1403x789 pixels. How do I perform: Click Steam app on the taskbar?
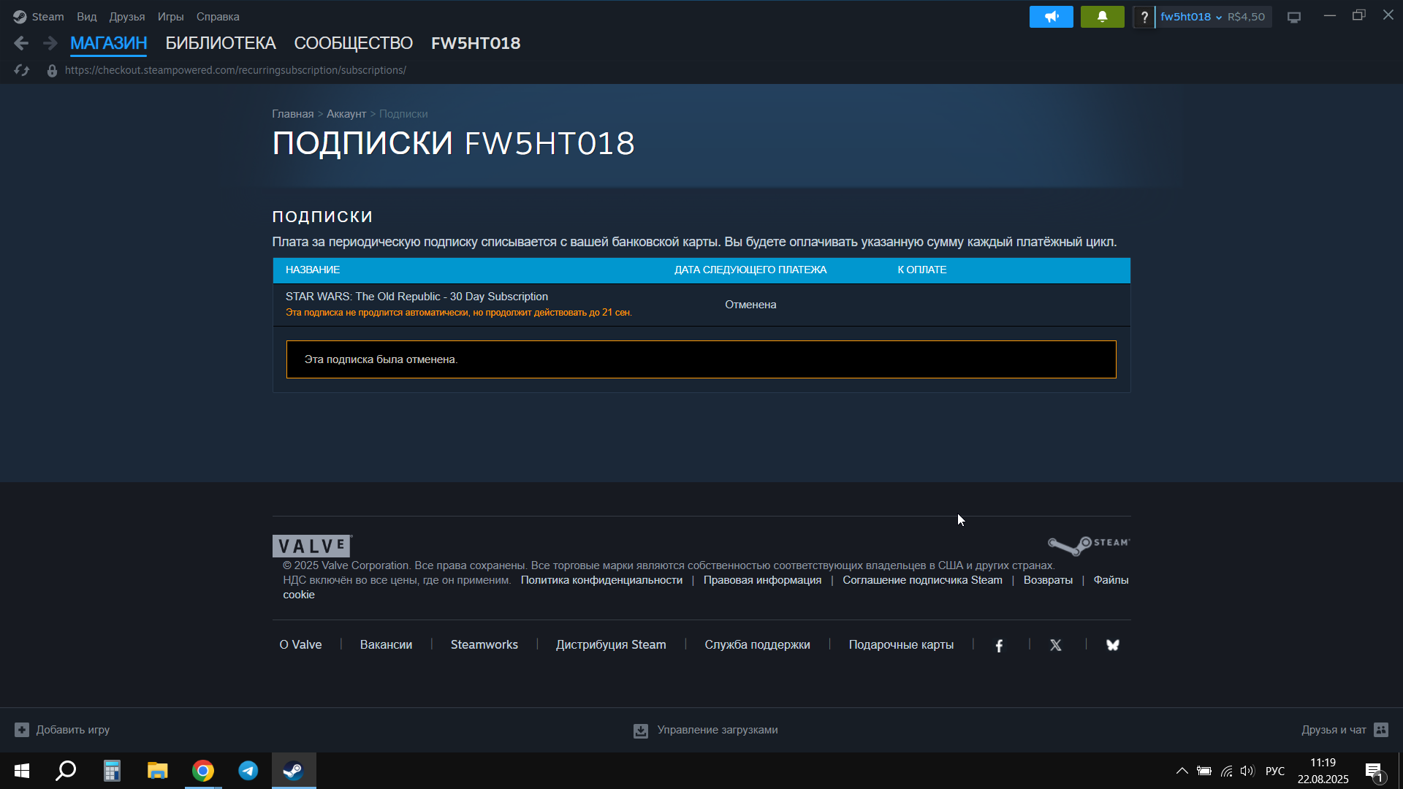(294, 771)
